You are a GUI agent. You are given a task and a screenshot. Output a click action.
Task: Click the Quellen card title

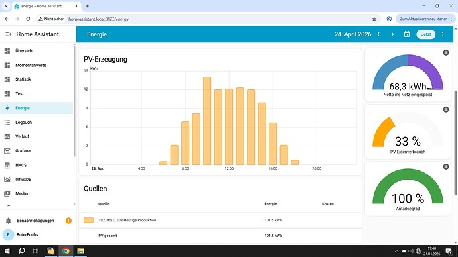(95, 189)
